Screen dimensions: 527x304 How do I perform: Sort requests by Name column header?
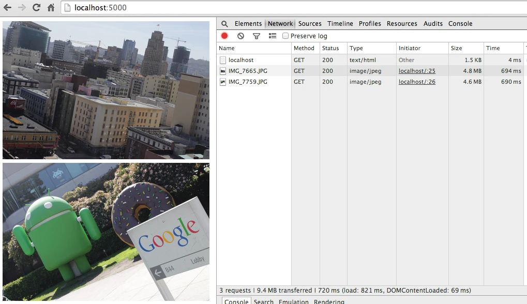[254, 48]
